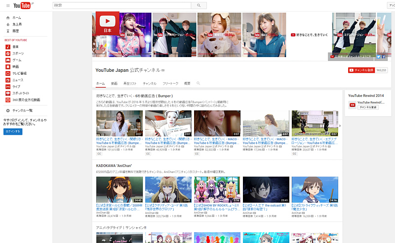This screenshot has width=395, height=243.
Task: Click the 965,253 subscriber count
Action: tap(381, 70)
